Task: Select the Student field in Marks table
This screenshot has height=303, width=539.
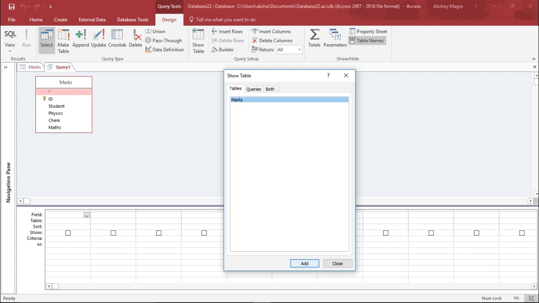Action: tap(56, 106)
